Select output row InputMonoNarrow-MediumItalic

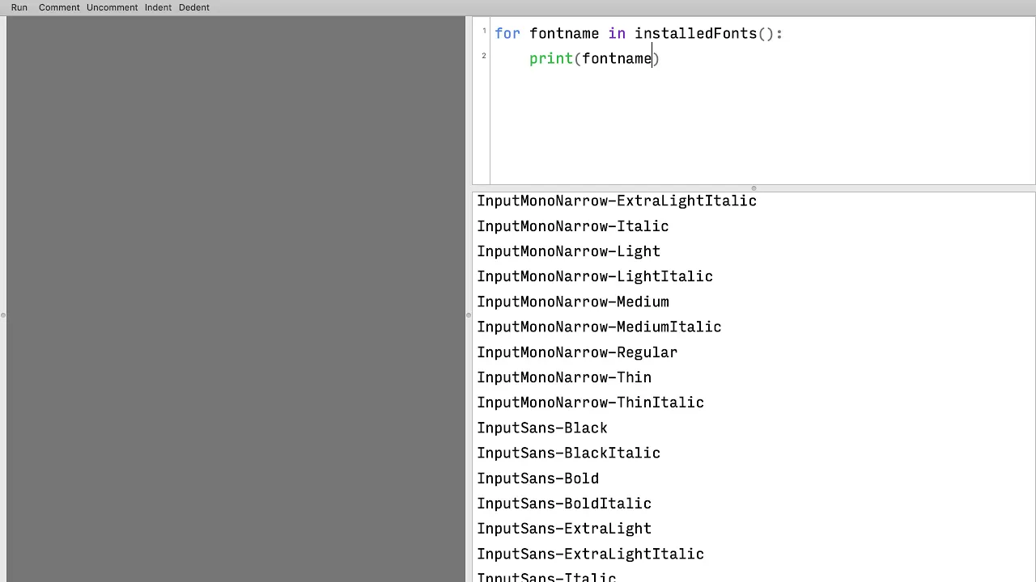coord(599,327)
